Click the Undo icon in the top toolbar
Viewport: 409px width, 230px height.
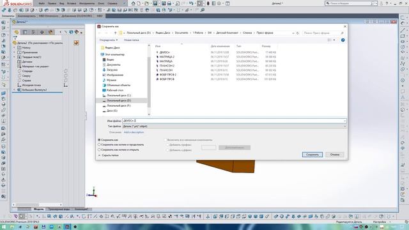(x=191, y=3)
